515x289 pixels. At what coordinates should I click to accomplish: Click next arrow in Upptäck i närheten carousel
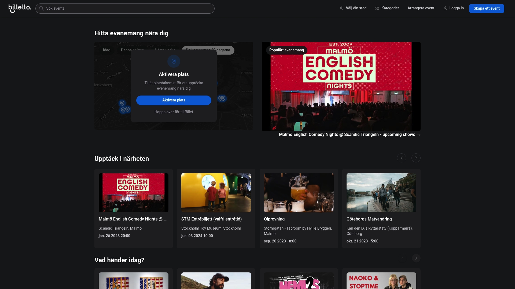click(x=416, y=158)
